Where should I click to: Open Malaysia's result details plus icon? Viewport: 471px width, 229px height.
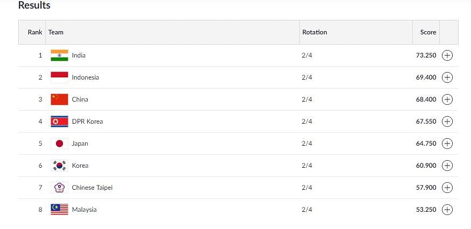click(447, 210)
